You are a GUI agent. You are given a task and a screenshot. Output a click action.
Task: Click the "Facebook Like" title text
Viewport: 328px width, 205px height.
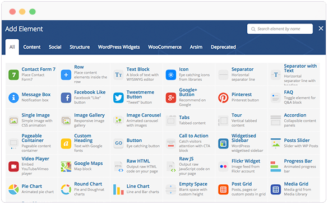click(x=90, y=92)
